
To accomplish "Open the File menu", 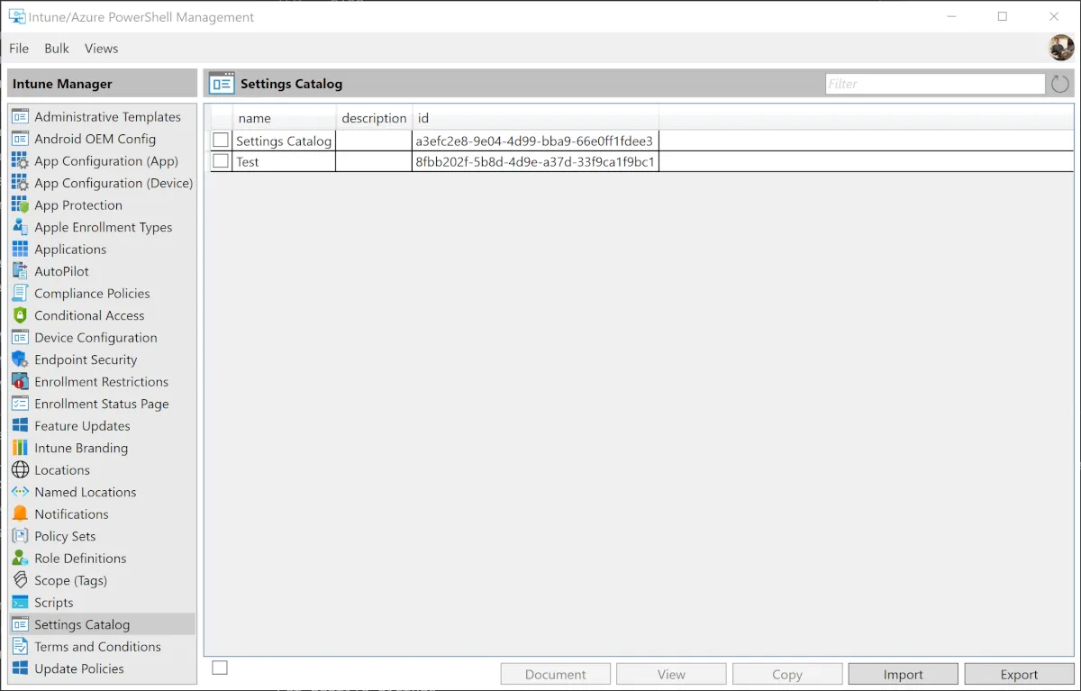I will pos(19,48).
